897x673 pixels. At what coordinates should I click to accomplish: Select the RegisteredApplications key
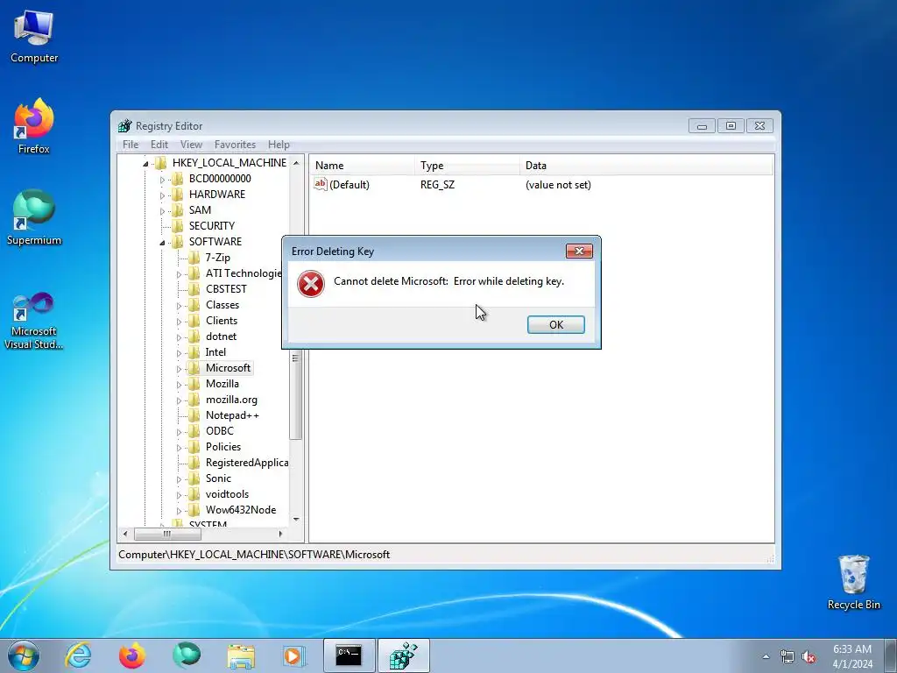[x=246, y=463]
